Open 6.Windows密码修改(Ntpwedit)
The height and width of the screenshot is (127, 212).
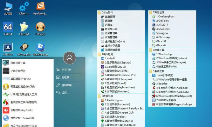[172, 96]
